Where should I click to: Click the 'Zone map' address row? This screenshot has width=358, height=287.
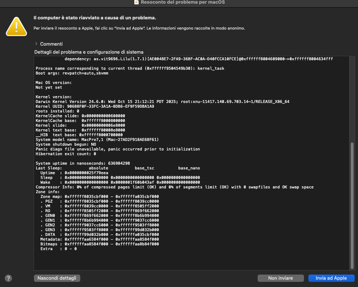[x=100, y=196]
